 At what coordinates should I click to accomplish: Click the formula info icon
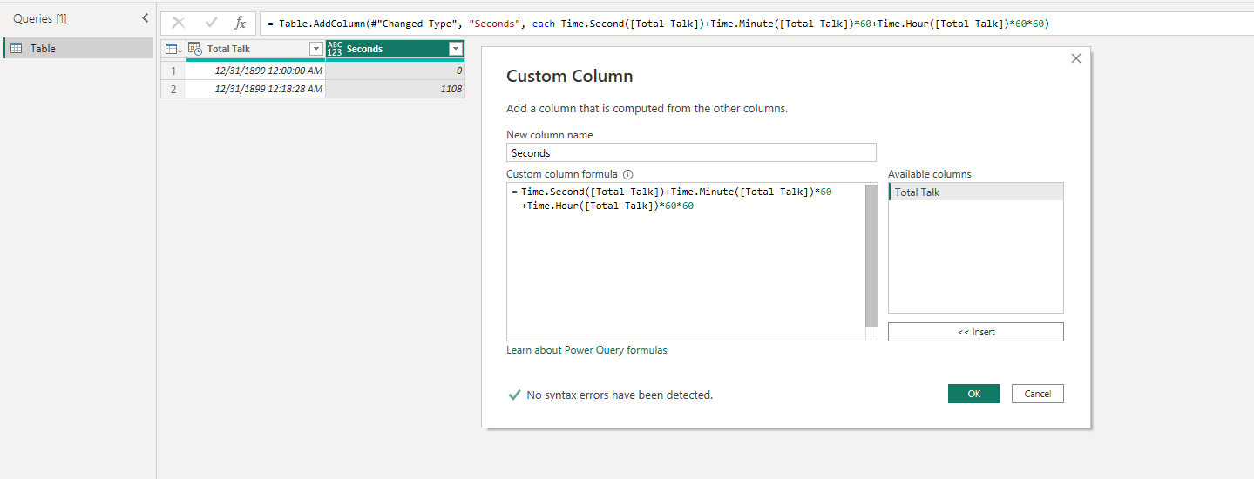[627, 174]
